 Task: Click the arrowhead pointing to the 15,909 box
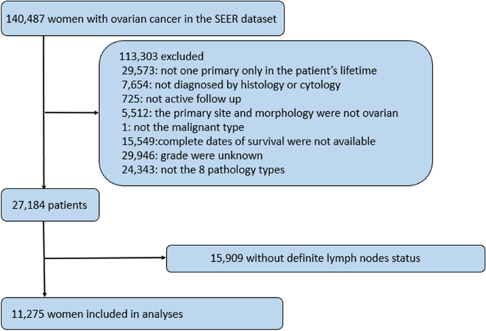coord(164,257)
